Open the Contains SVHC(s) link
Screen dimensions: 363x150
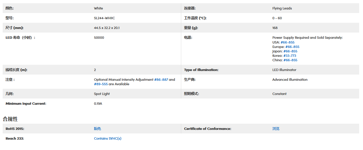tap(108, 138)
